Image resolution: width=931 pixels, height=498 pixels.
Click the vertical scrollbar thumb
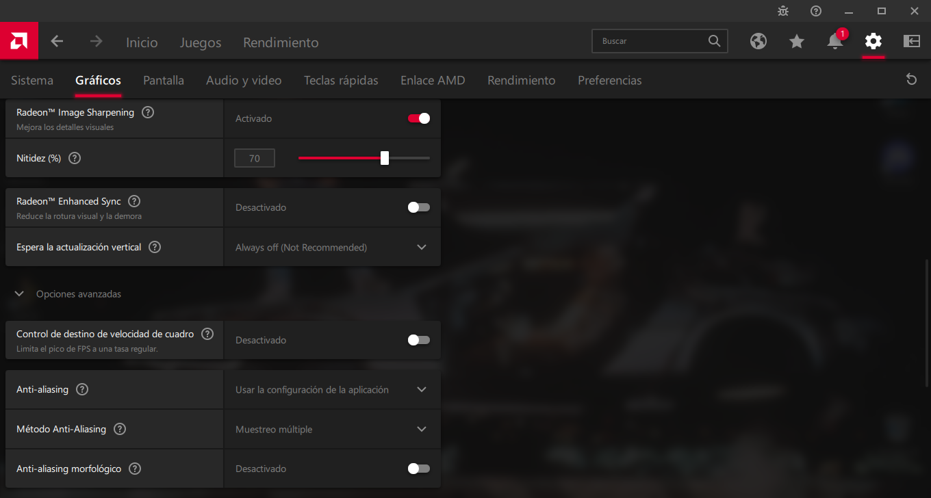(x=927, y=322)
